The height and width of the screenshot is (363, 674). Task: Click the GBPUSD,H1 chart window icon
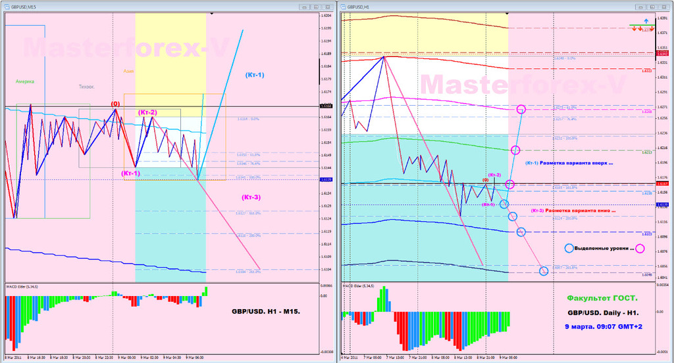(x=344, y=7)
